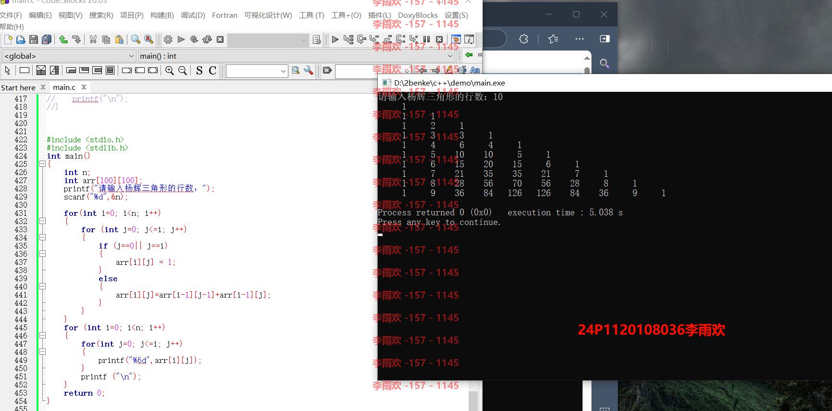Break debugger with pause icon
This screenshot has width=832, height=411.
[426, 39]
